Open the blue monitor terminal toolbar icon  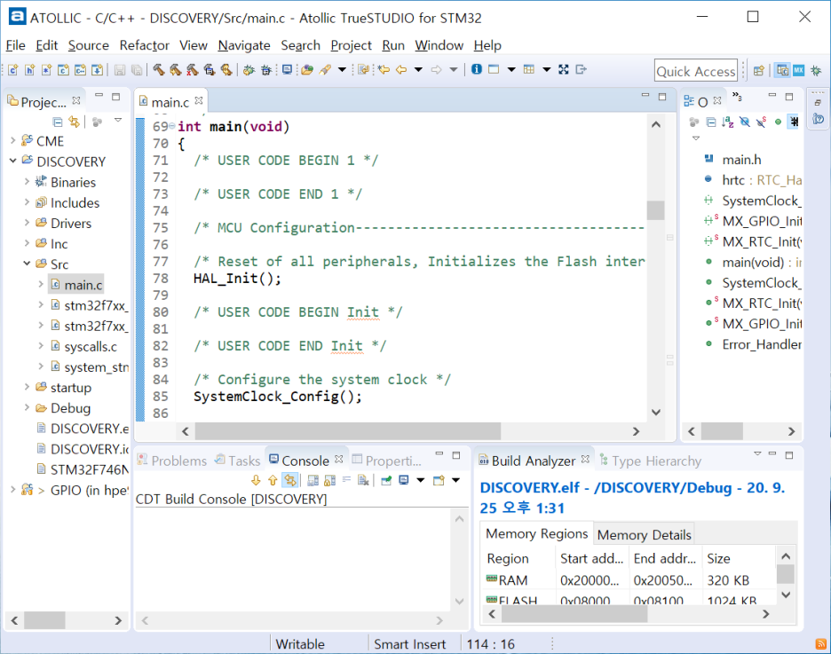tap(287, 69)
